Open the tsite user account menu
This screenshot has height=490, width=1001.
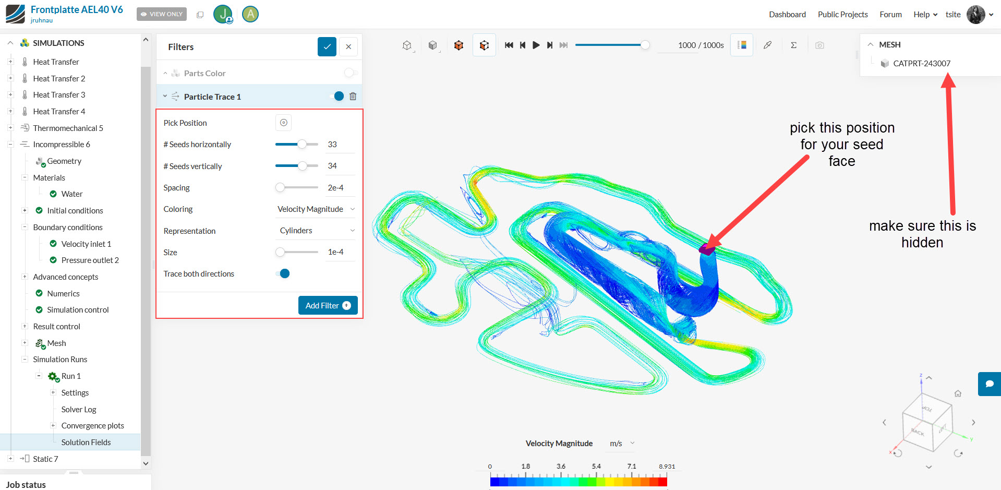969,15
